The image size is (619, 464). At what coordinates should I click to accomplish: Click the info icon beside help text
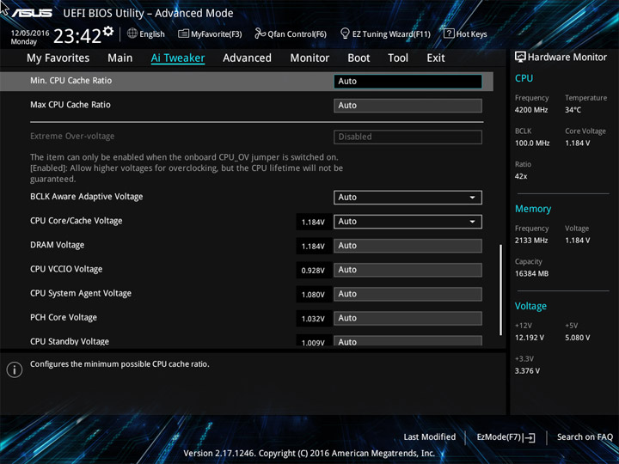point(15,369)
